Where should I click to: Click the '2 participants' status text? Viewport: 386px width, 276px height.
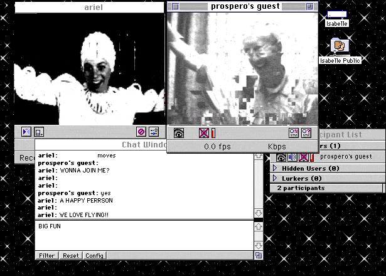click(x=301, y=188)
